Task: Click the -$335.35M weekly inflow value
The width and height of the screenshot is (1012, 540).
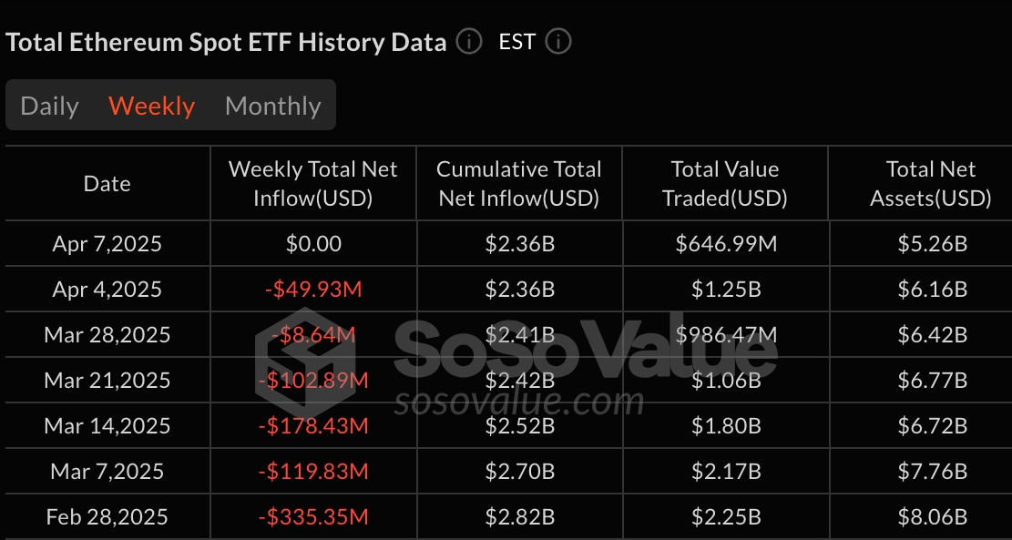Action: pos(313,516)
